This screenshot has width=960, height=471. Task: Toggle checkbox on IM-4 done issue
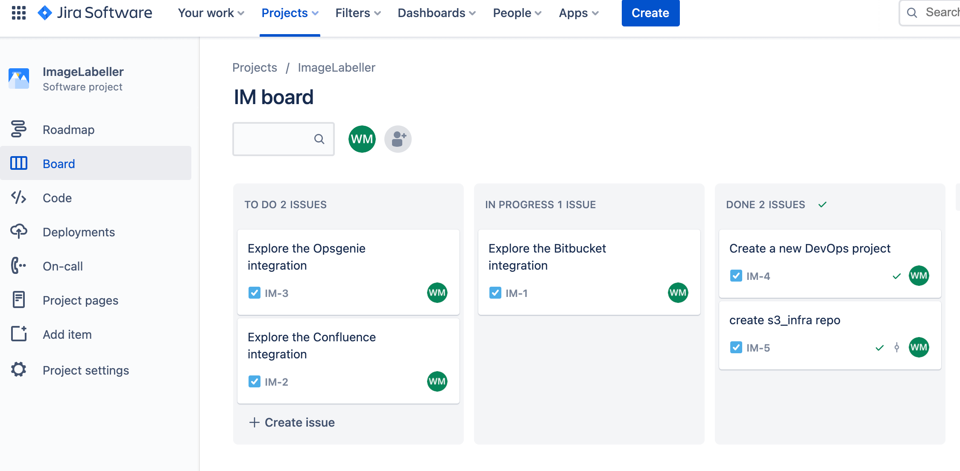[736, 276]
